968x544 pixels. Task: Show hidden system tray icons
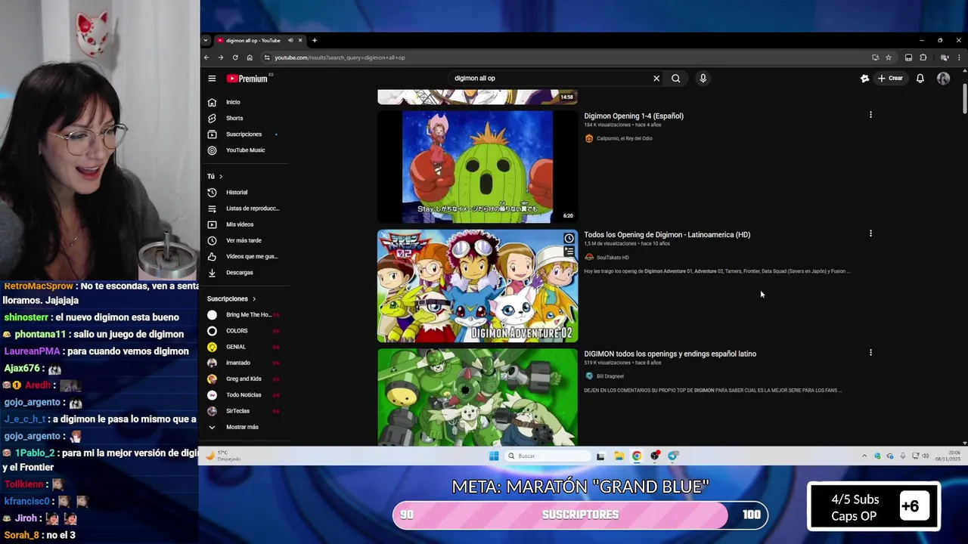pos(864,456)
